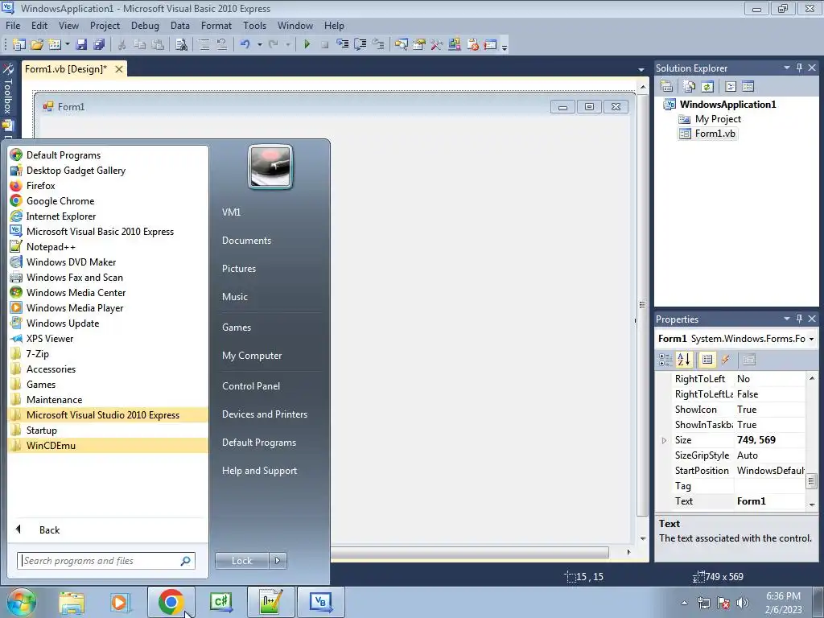Click the Properties grid icon in Properties panel
The height and width of the screenshot is (618, 824).
pos(707,360)
